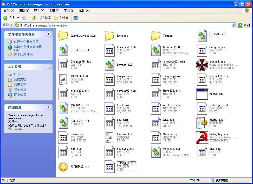
Task: Select the multimd.mix file name
Action: 172,105
